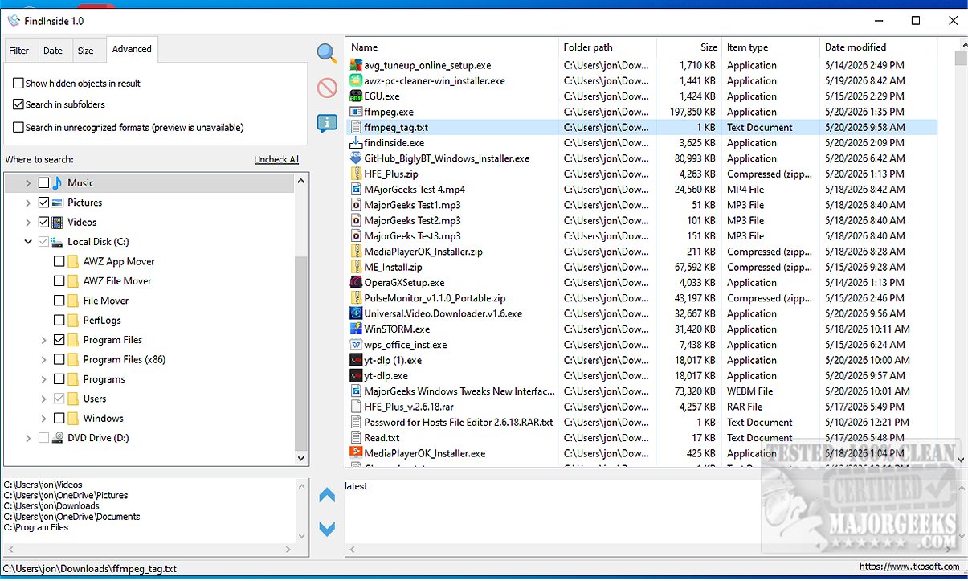The width and height of the screenshot is (968, 581).
Task: Click the DVD Drive (D:) disc icon
Action: [x=57, y=438]
